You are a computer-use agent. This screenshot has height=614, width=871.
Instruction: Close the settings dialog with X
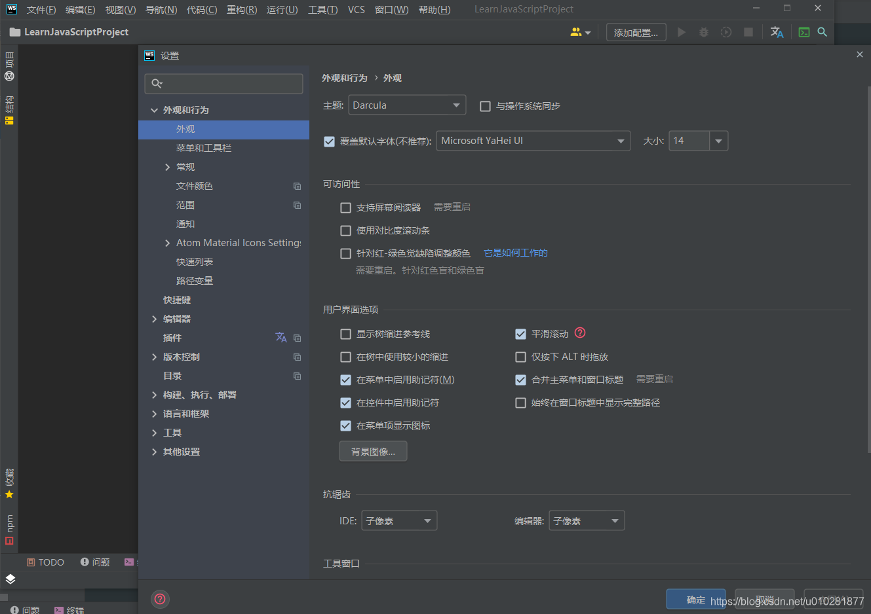coord(860,54)
